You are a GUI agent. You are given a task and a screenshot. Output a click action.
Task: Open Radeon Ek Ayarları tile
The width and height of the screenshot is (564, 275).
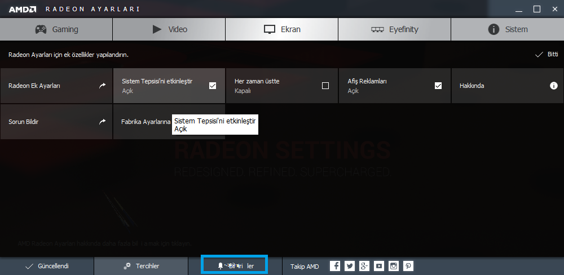(56, 86)
